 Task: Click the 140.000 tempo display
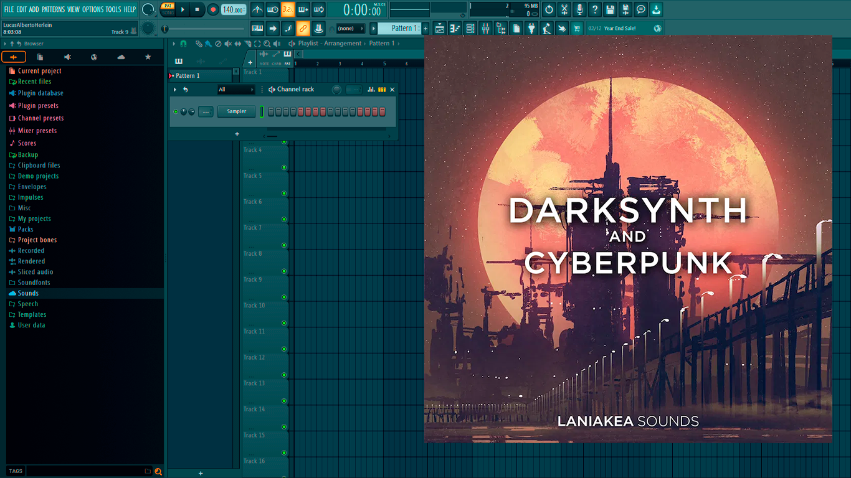(234, 9)
